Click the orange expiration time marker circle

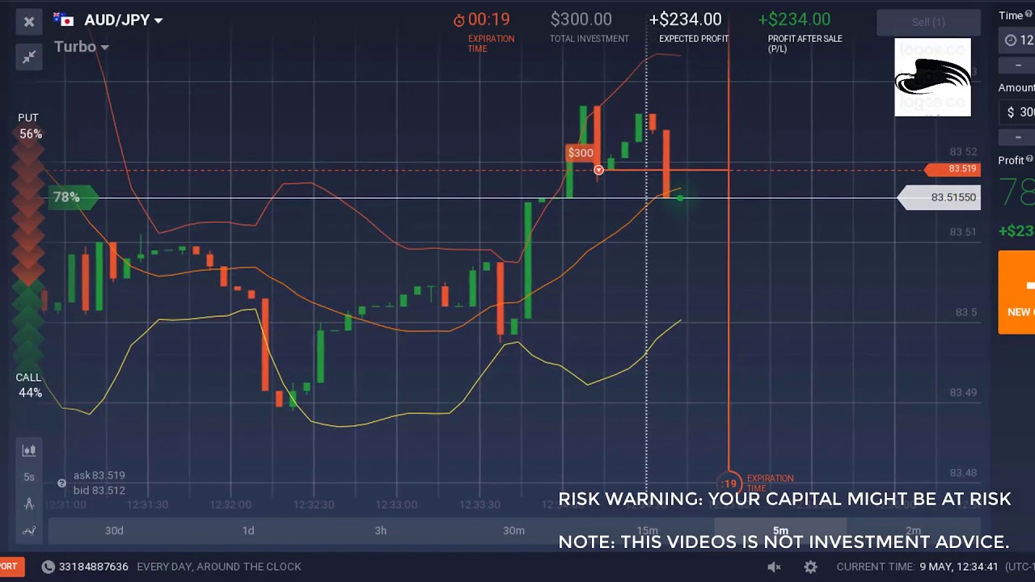[x=729, y=483]
